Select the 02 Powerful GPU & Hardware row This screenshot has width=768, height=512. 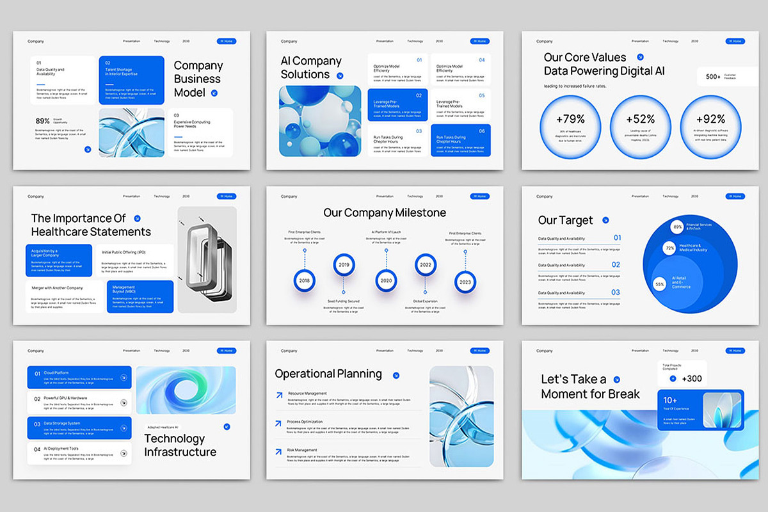[79, 403]
